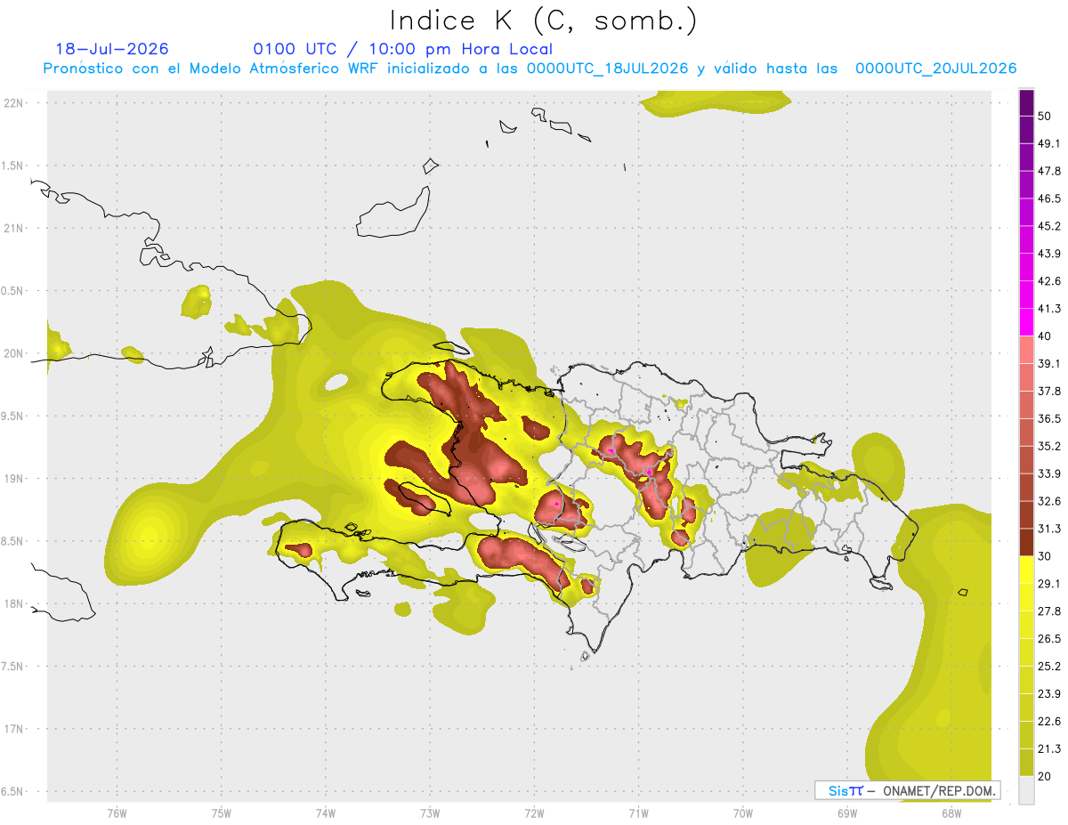Click the "69W" longitude axis label
1068x825 pixels.
pos(847,813)
